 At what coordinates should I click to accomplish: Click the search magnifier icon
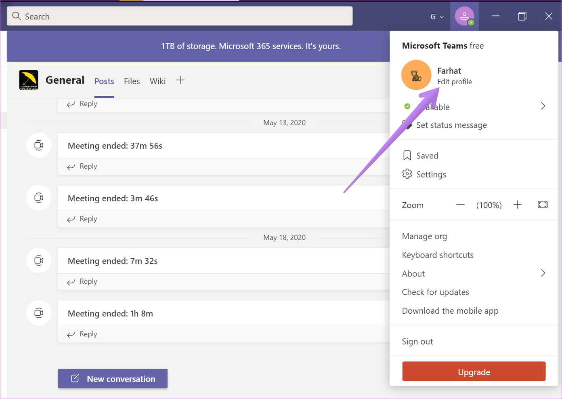click(x=16, y=16)
